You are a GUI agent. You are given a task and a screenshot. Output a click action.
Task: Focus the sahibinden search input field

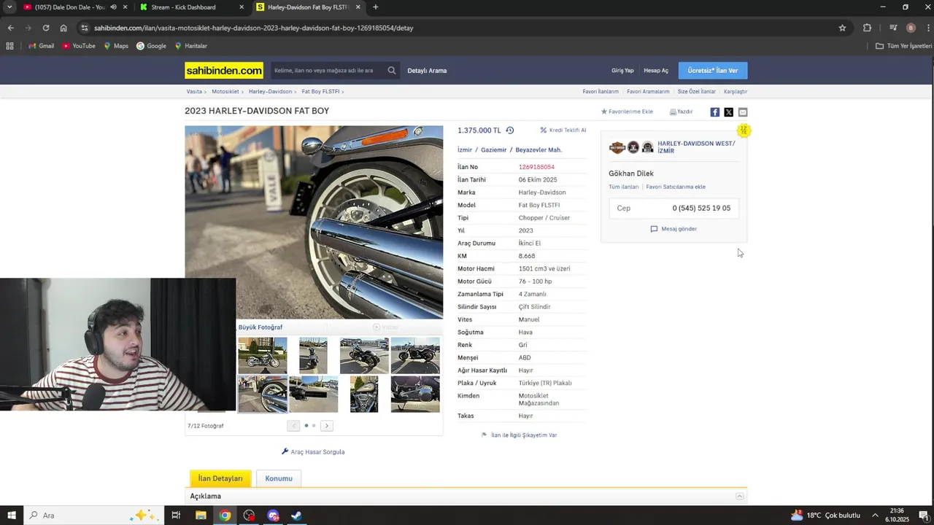[328, 71]
